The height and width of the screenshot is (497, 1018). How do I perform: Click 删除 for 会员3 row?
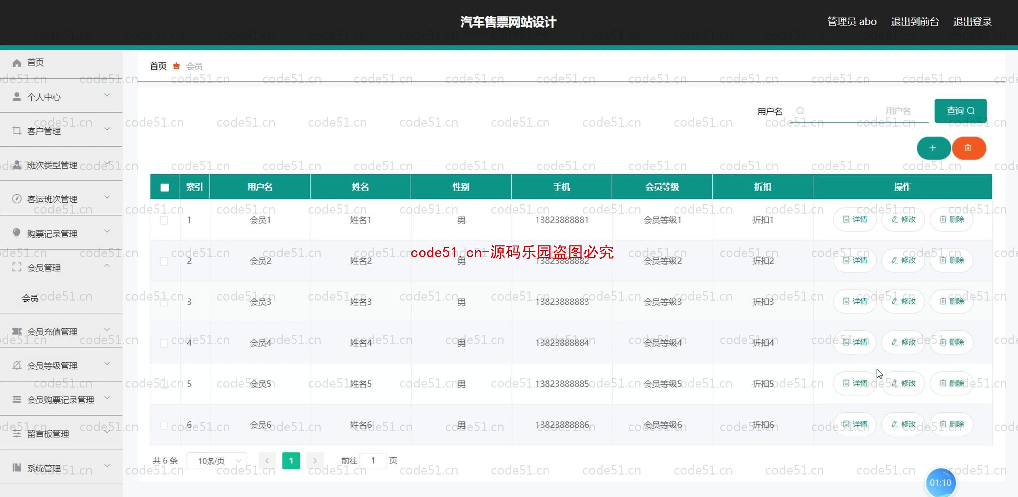(952, 301)
